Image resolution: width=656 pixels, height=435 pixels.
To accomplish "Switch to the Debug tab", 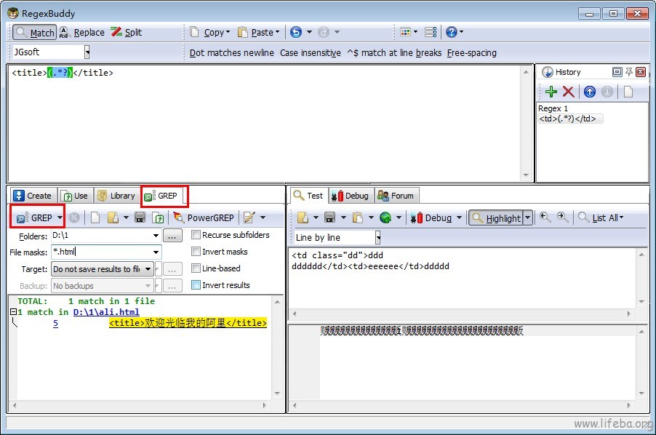I will click(350, 196).
